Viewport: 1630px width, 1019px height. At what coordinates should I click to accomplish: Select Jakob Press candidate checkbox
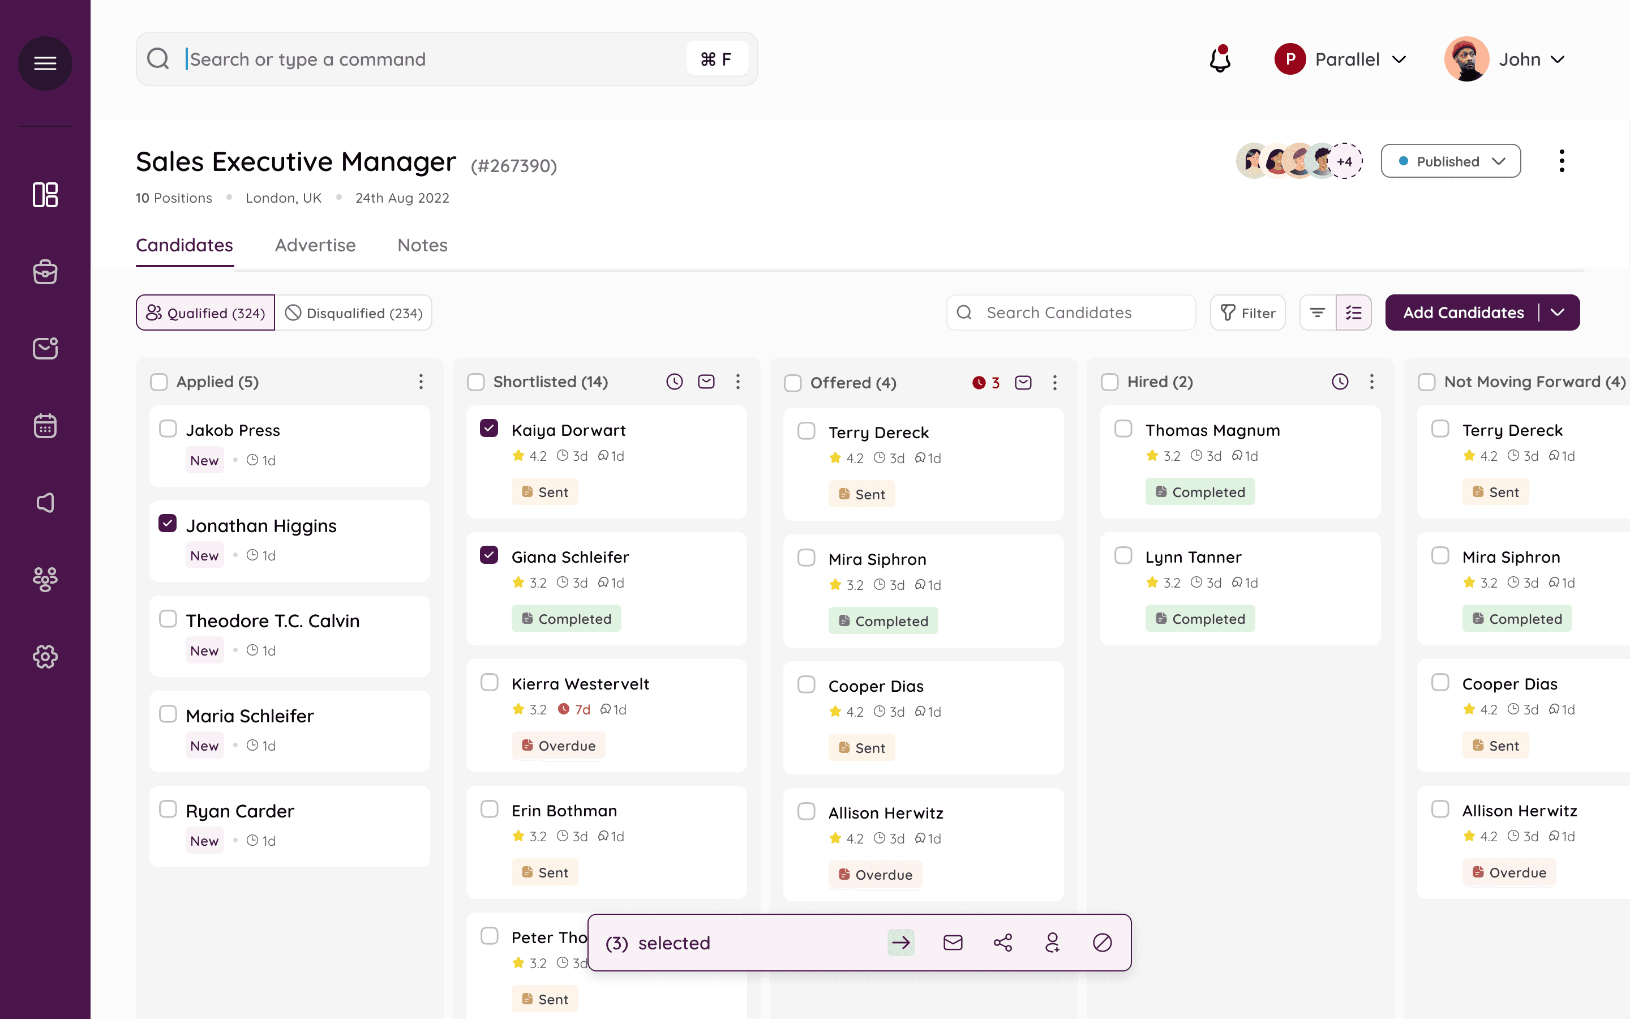[x=168, y=429]
